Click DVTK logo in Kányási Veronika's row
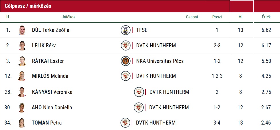The image size is (280, 130). (139, 92)
